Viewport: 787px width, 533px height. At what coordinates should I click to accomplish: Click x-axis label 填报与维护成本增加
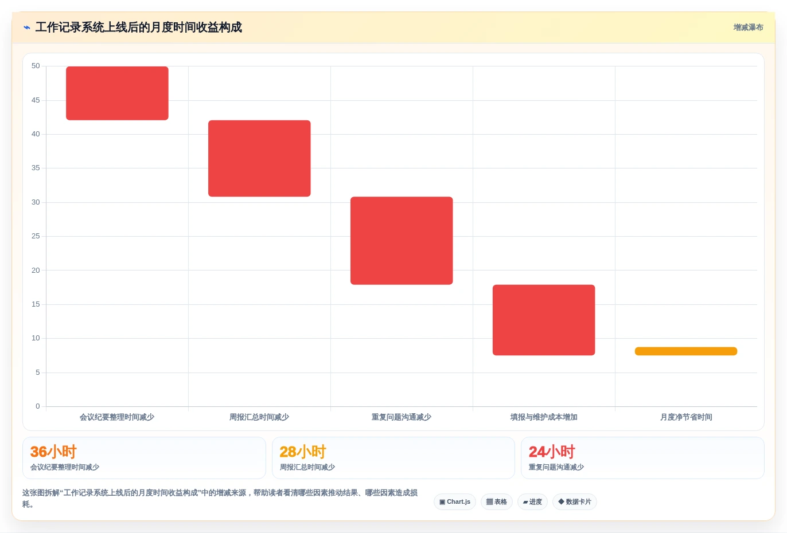tap(544, 417)
